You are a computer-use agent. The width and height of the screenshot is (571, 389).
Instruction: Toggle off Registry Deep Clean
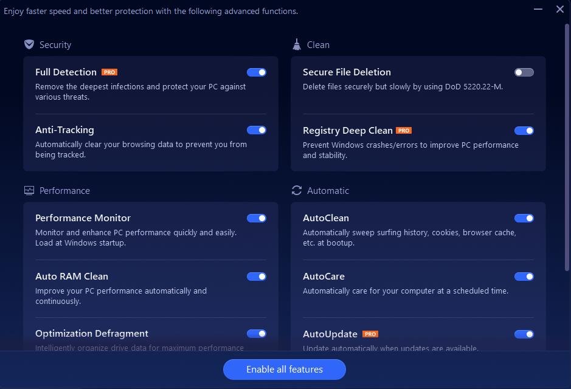tap(524, 131)
